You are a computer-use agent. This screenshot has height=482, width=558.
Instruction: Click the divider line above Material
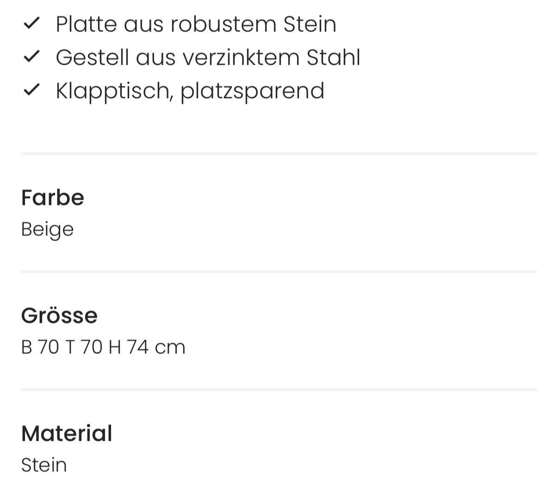click(x=279, y=389)
